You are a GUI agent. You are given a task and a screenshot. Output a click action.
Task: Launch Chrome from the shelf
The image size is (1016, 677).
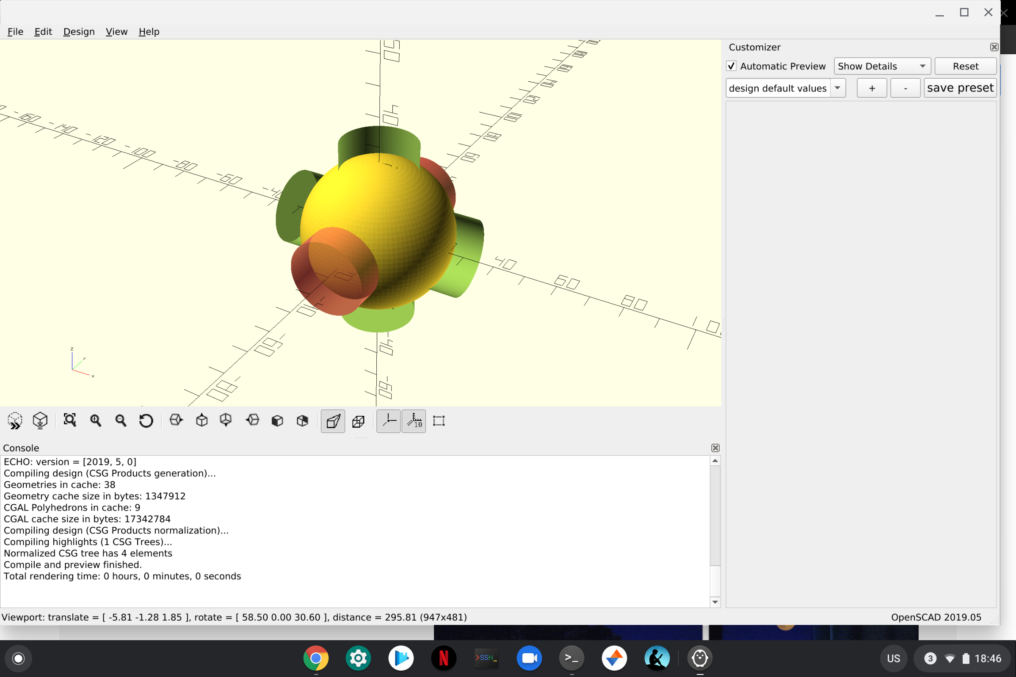(316, 658)
